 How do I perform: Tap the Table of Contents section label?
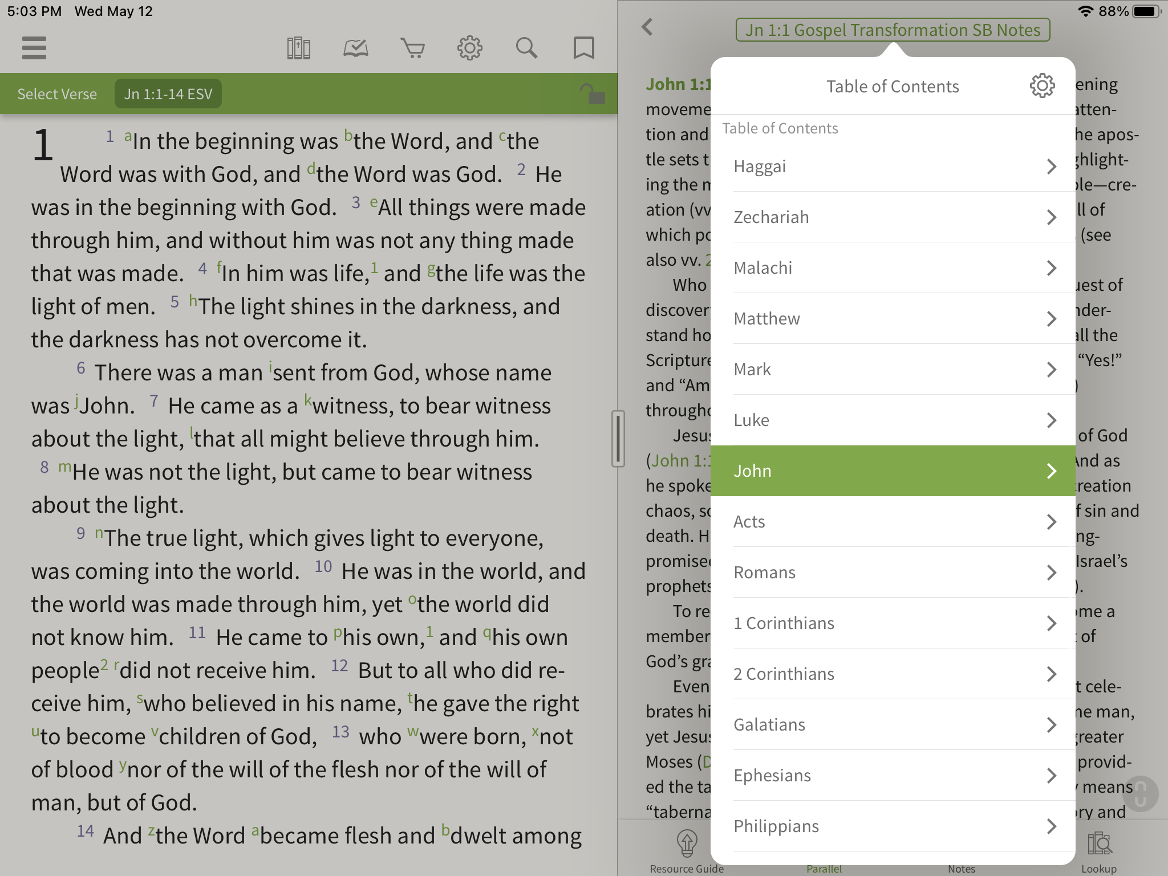tap(780, 128)
